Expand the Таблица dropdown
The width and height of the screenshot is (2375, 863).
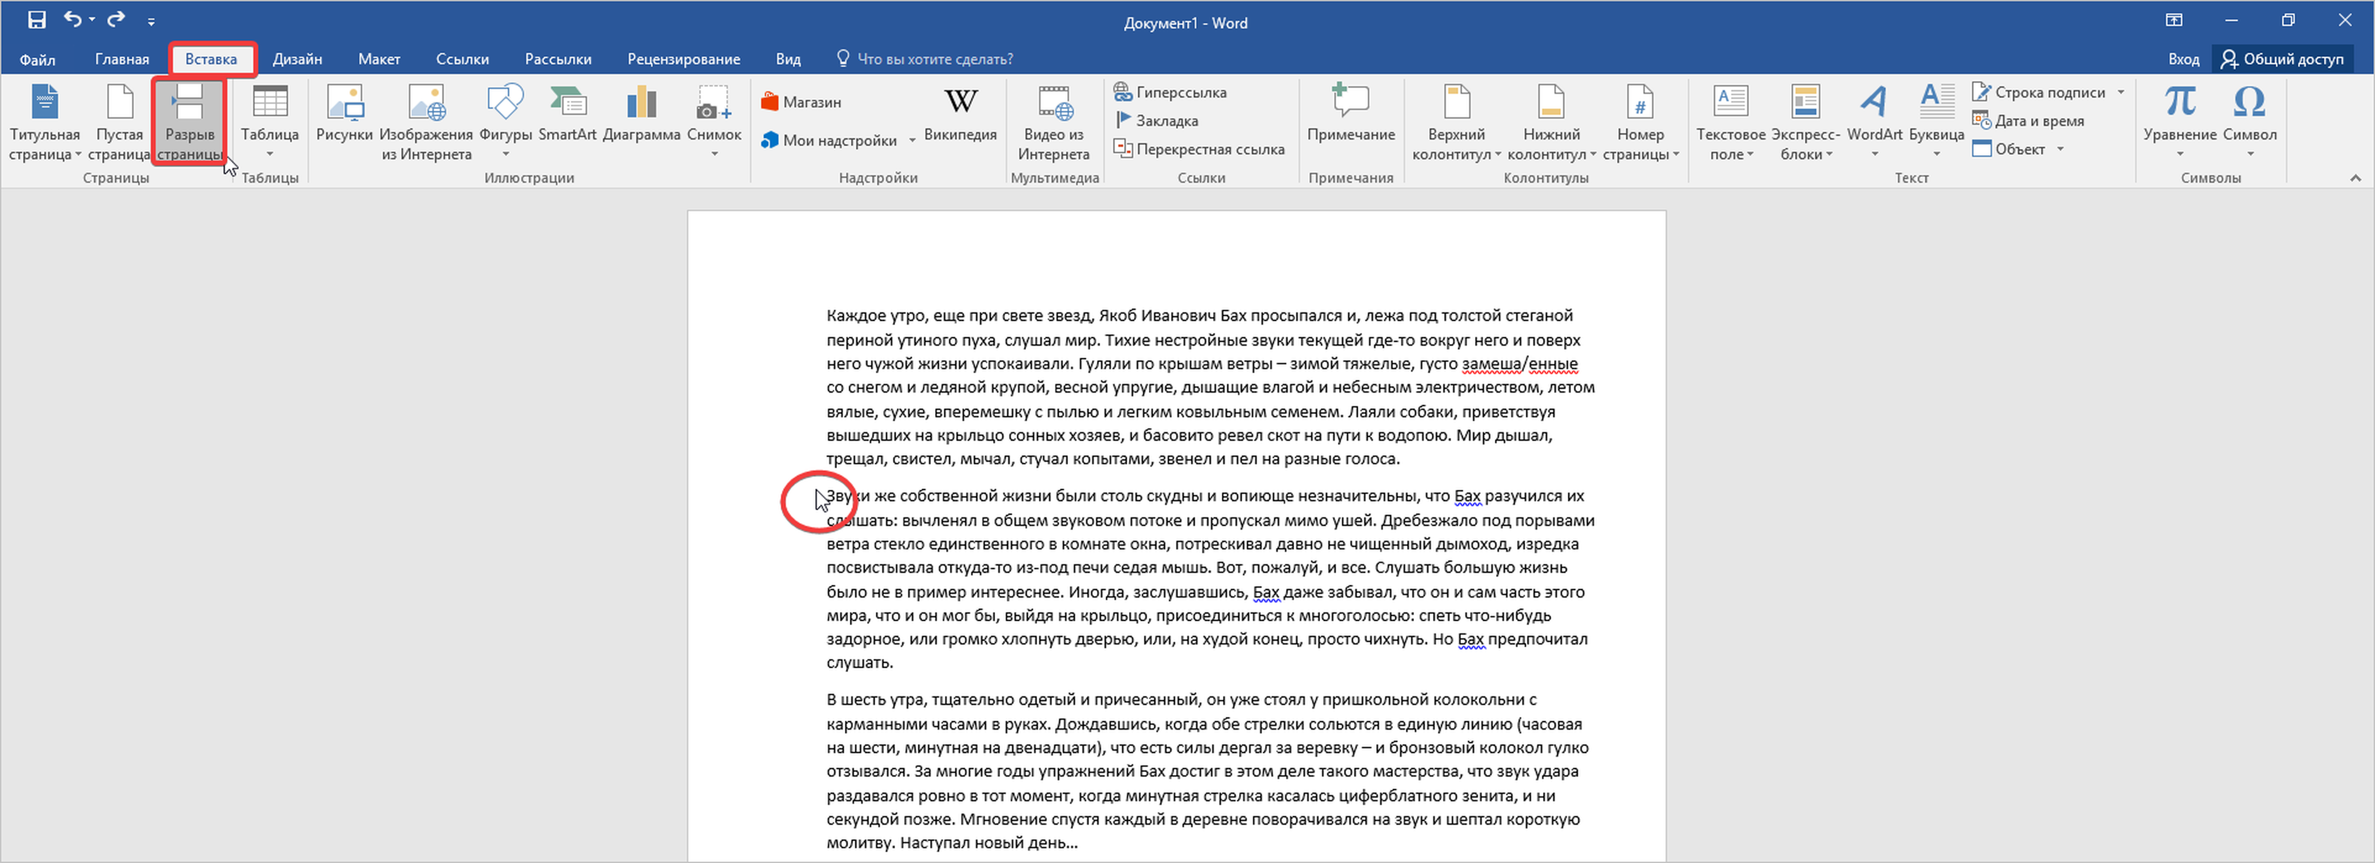[269, 153]
